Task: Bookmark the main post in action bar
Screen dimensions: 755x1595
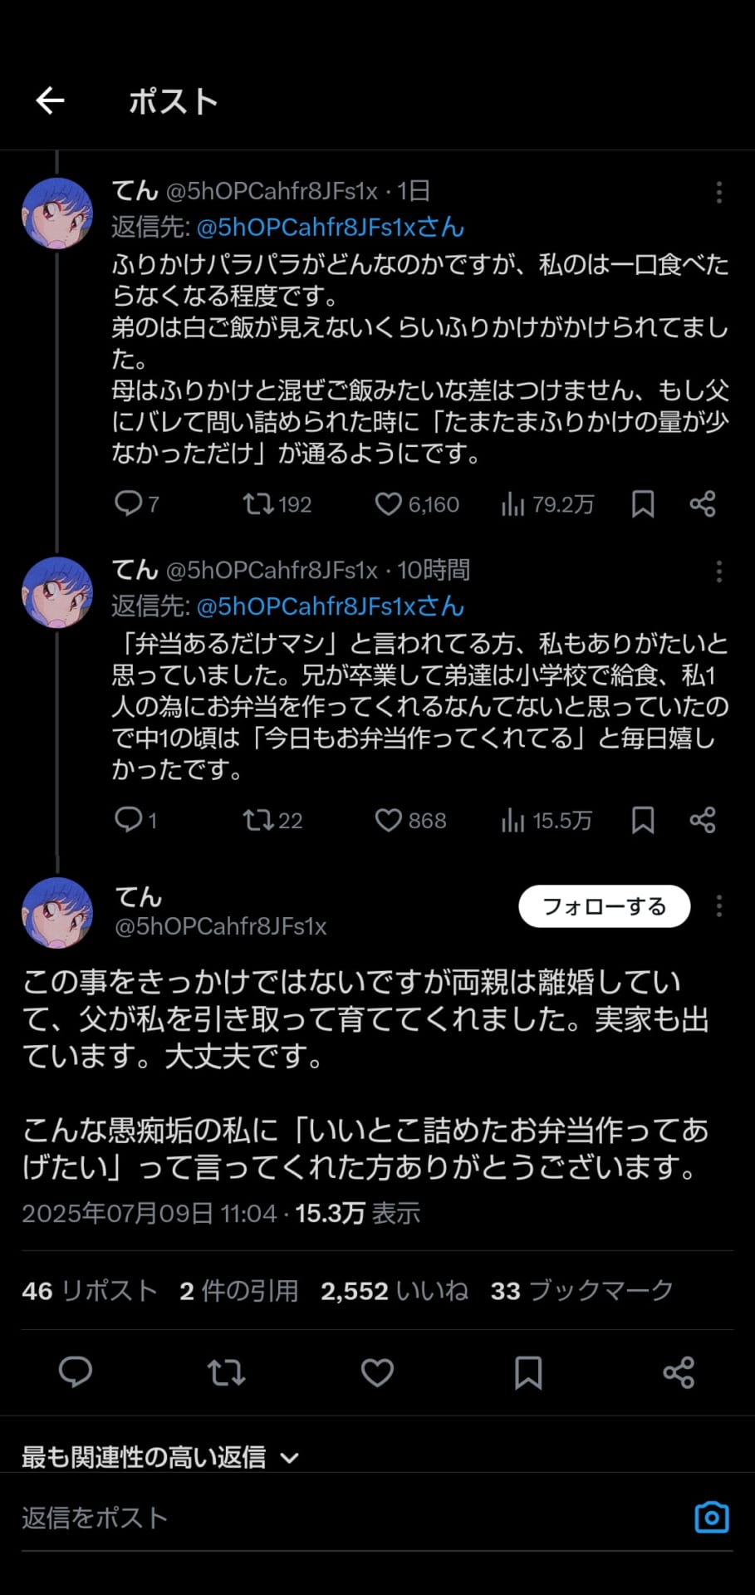Action: tap(528, 1372)
